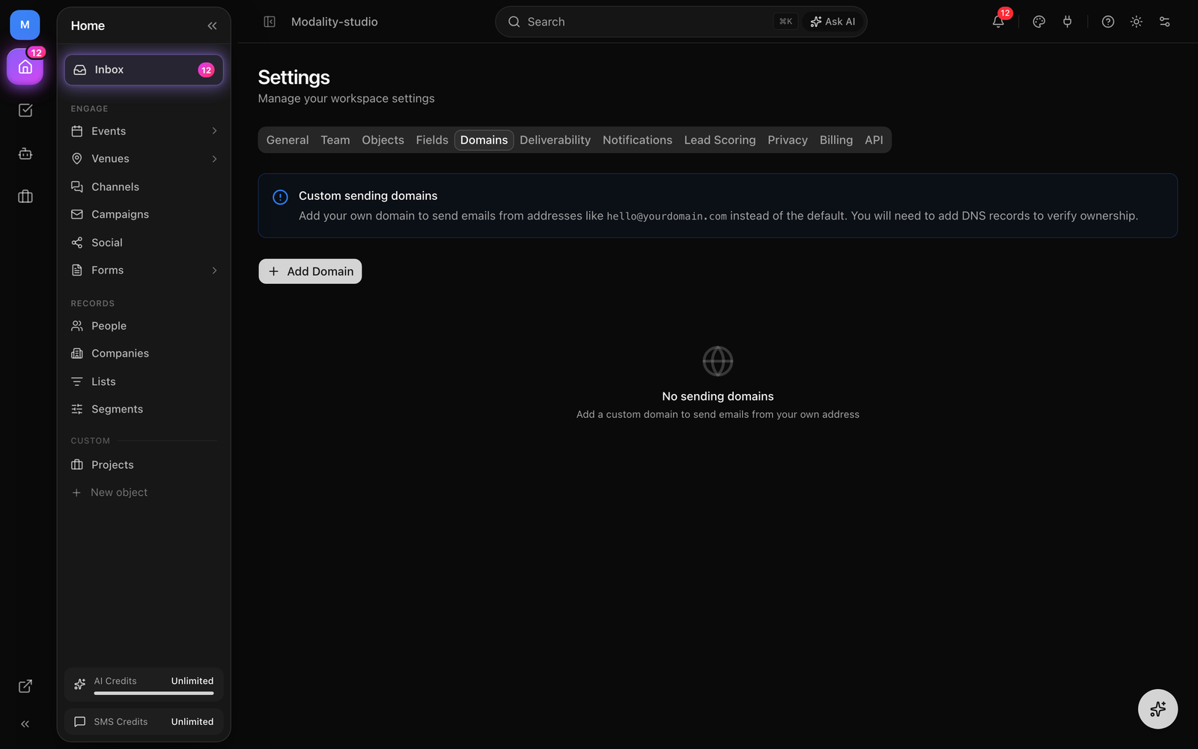This screenshot has width=1198, height=749.
Task: Click the Ask AI button
Action: pyautogui.click(x=833, y=22)
